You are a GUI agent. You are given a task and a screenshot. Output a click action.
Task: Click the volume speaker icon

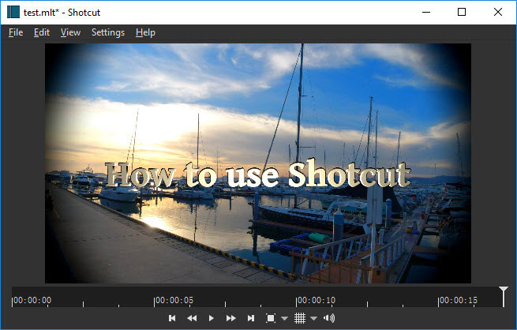tap(329, 318)
